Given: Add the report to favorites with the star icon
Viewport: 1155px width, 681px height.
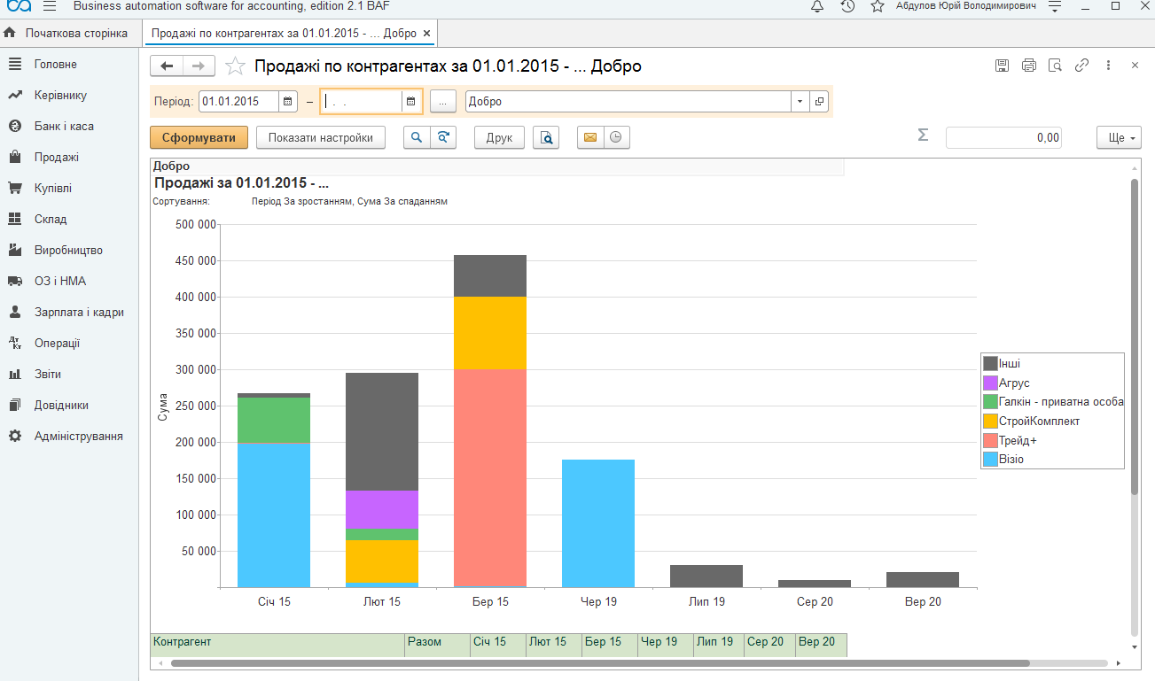Looking at the screenshot, I should tap(235, 66).
